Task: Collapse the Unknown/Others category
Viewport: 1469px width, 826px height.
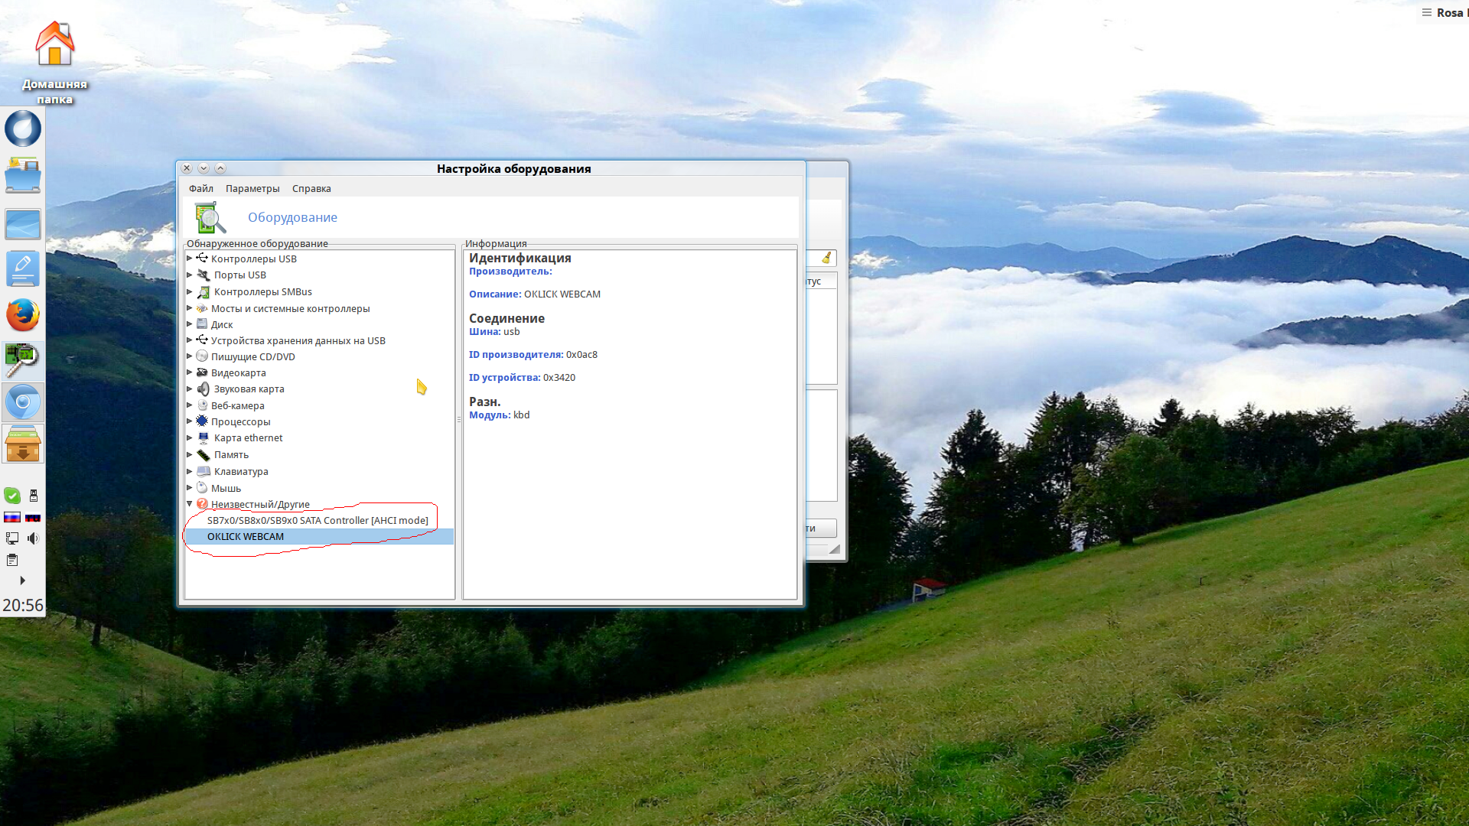Action: [x=190, y=504]
